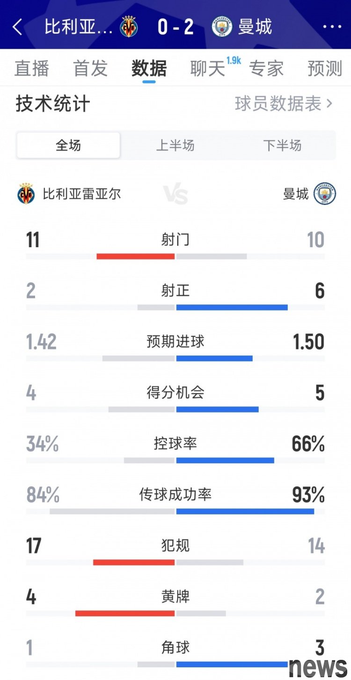Viewport: 351px width, 680px height.
Task: Open the three-dot more options menu
Action: coord(332,27)
